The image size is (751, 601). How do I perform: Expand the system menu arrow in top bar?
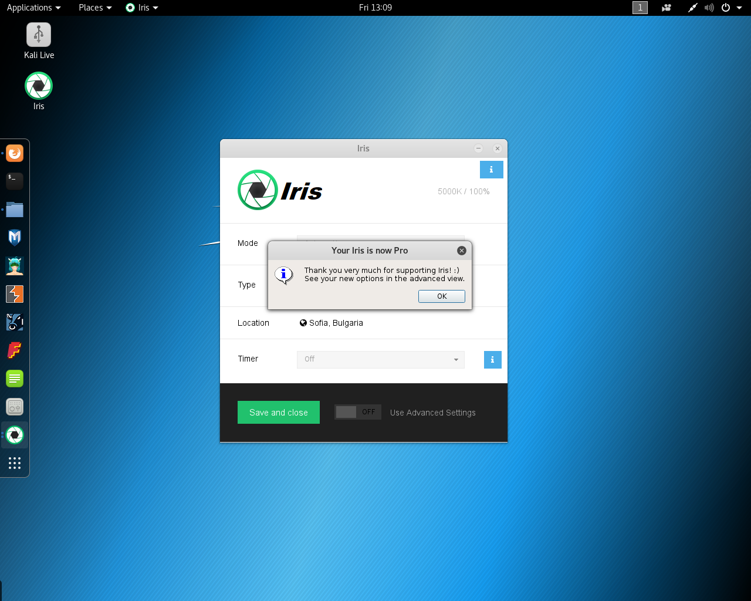point(739,8)
